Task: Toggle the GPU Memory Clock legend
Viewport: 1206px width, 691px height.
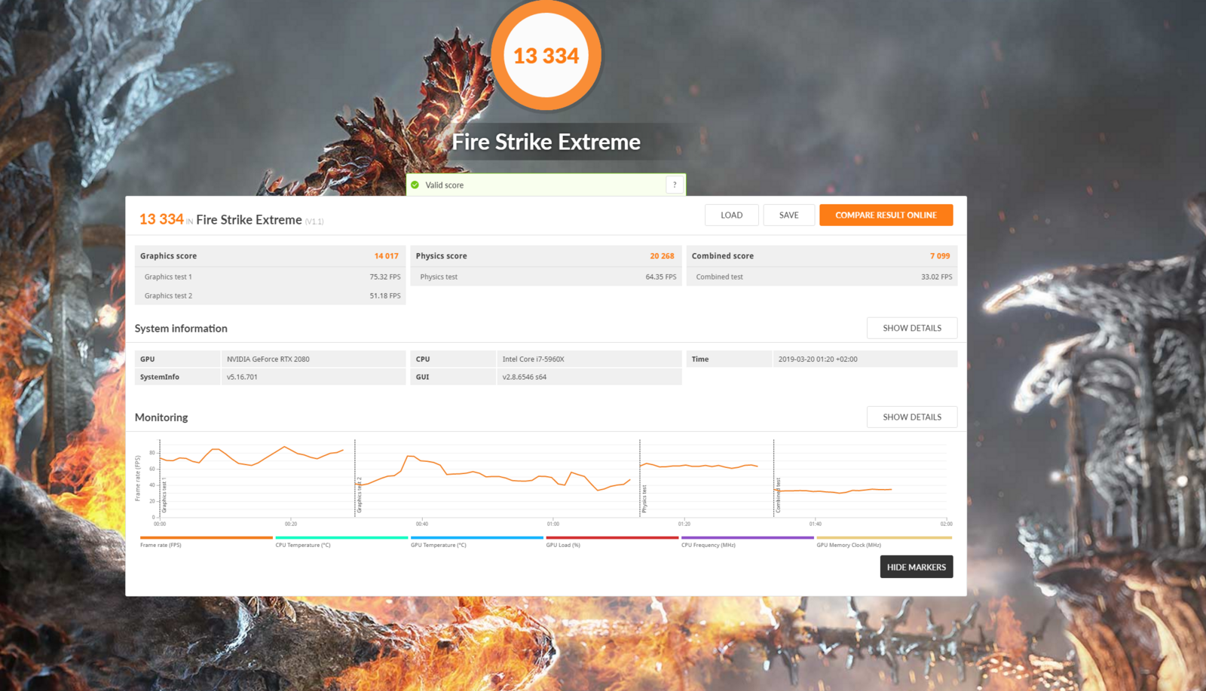Action: point(884,541)
